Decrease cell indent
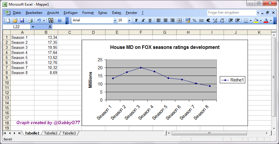The image size is (279, 144). click(x=231, y=20)
